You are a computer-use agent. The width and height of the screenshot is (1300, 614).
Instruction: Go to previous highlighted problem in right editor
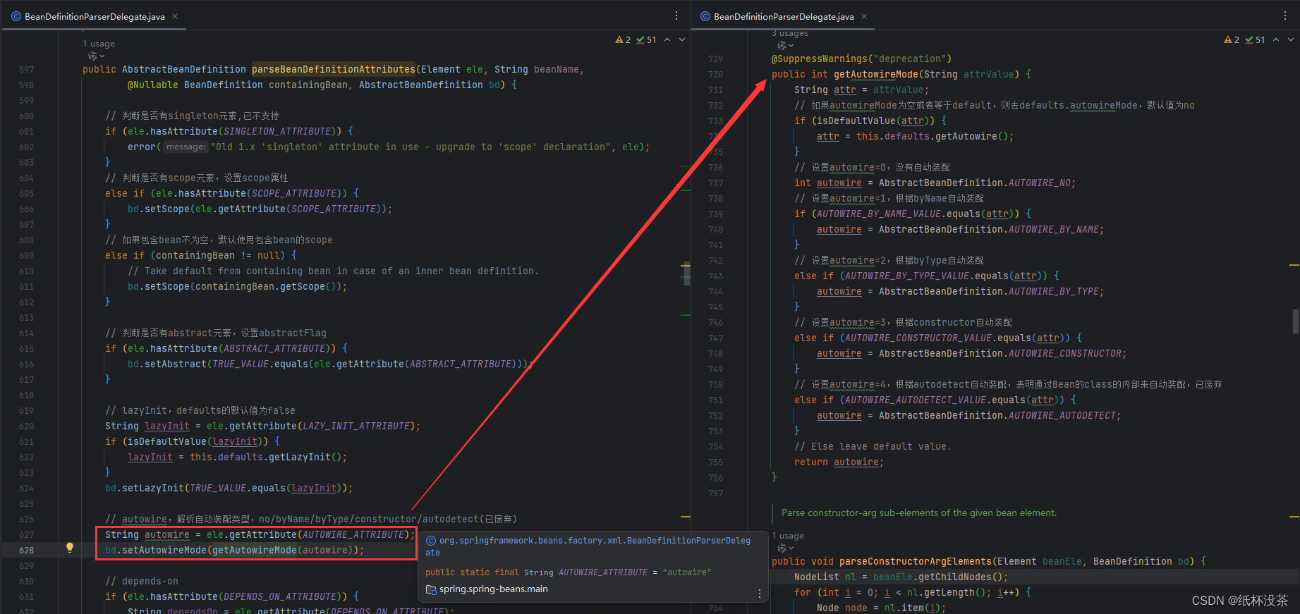(x=1276, y=40)
